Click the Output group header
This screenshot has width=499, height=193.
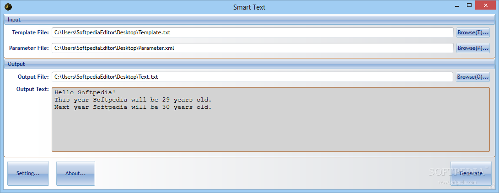[x=250, y=64]
